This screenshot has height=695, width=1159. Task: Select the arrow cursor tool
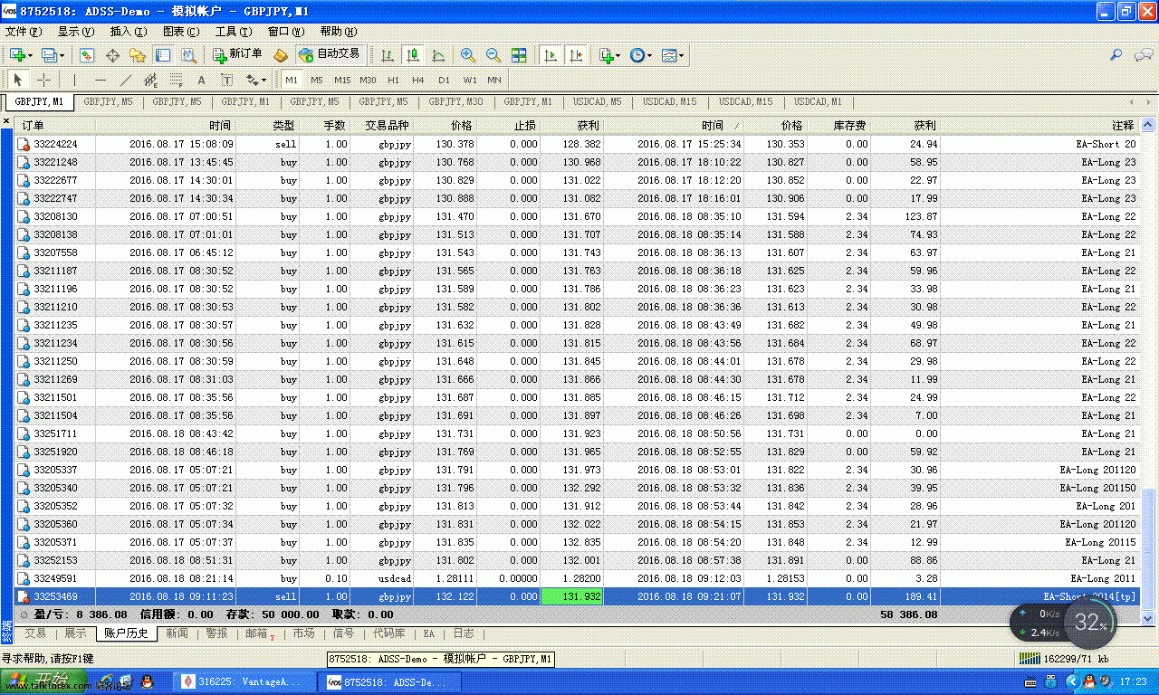tap(18, 80)
